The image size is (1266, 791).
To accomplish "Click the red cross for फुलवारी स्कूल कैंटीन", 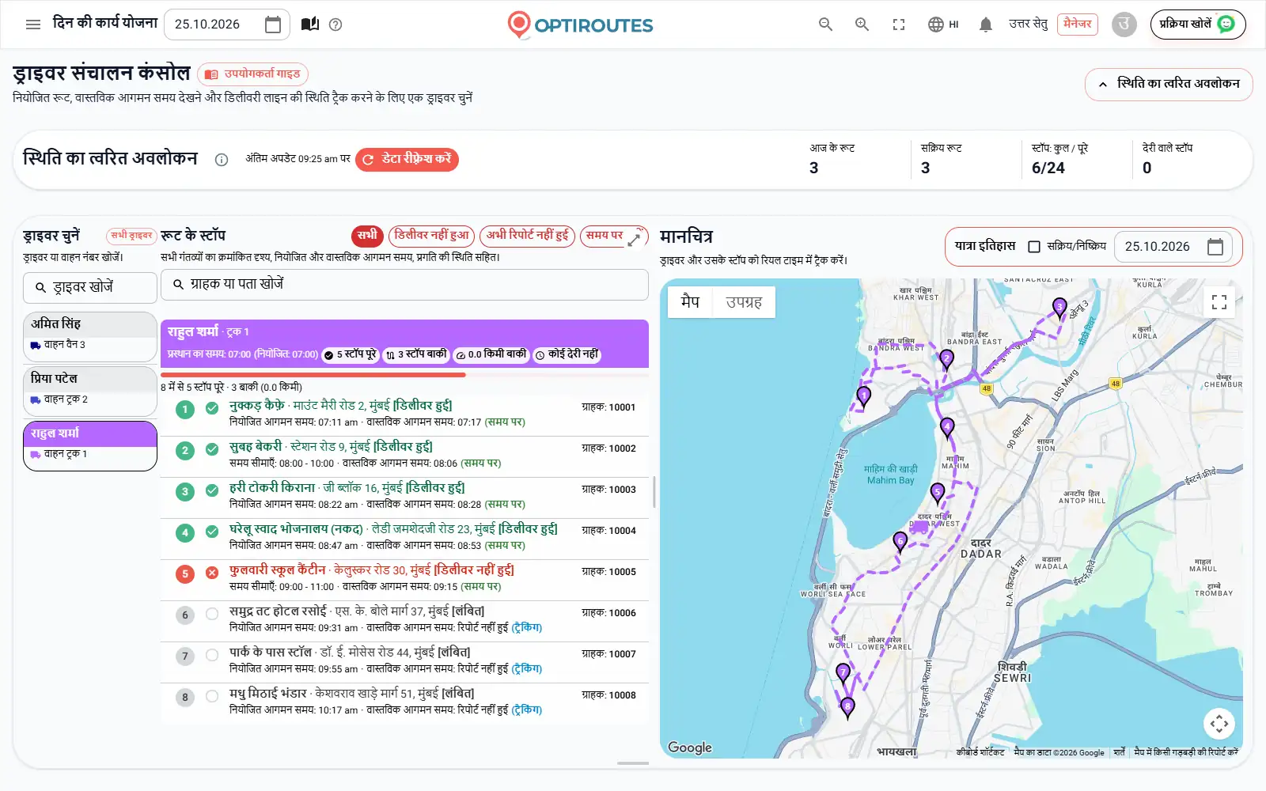I will pyautogui.click(x=212, y=573).
